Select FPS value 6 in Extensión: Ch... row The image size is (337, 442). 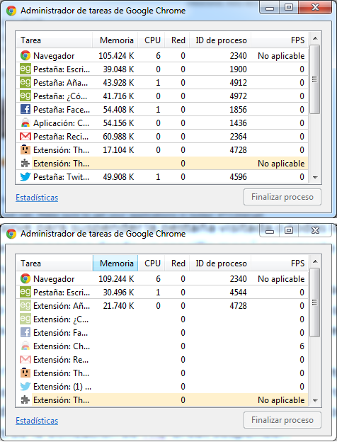click(x=302, y=346)
